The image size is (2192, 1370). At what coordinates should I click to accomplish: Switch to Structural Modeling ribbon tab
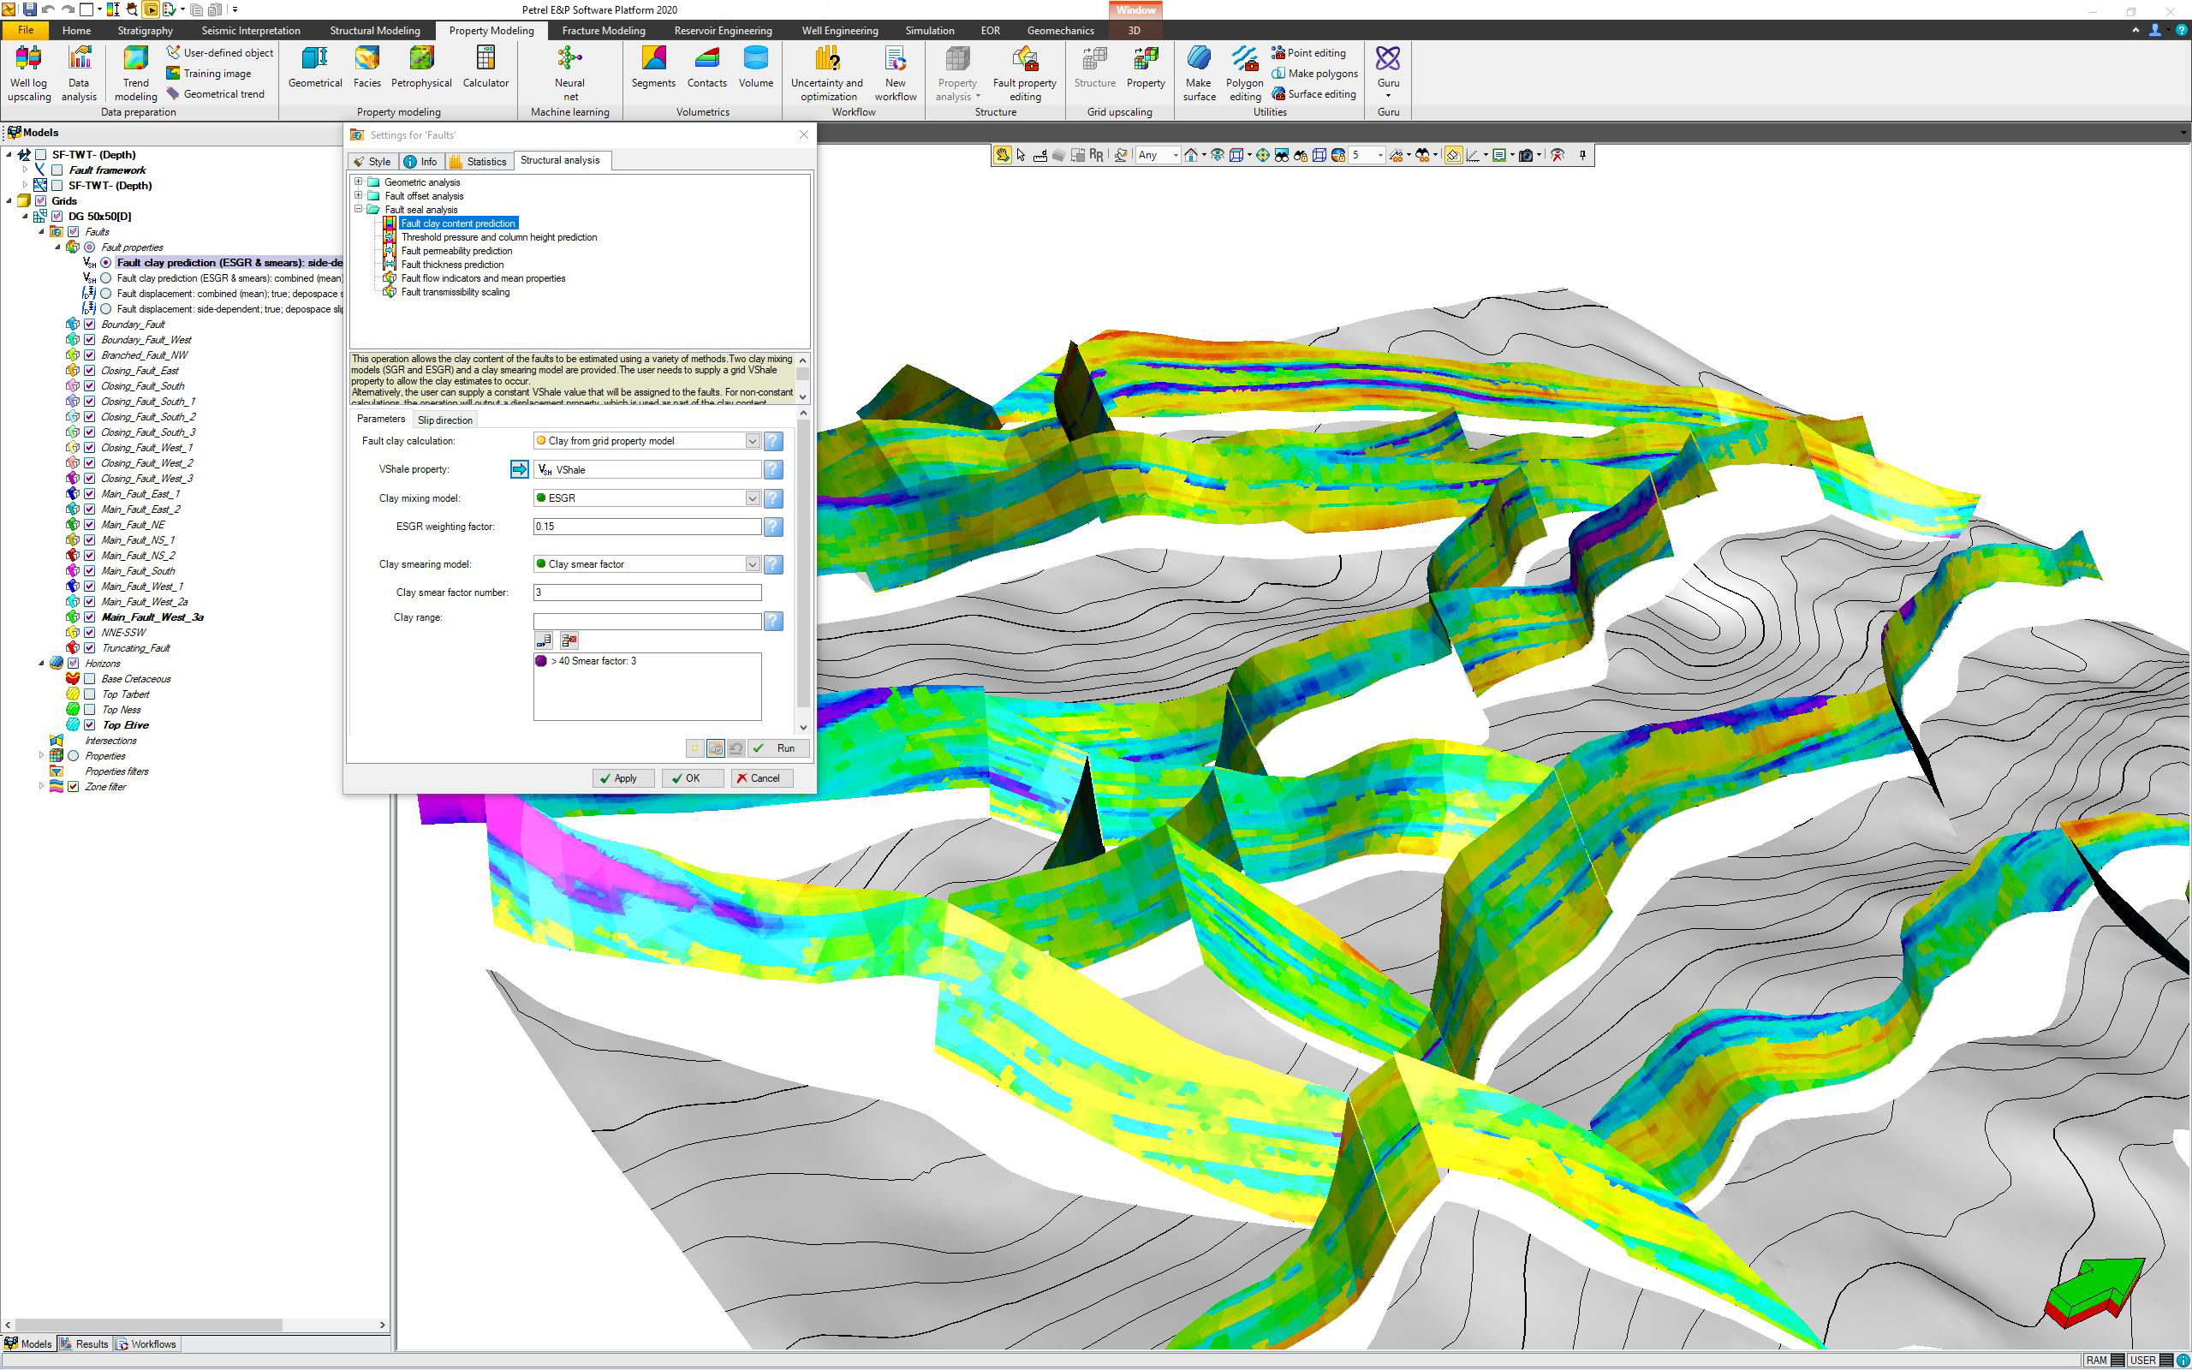pyautogui.click(x=375, y=30)
